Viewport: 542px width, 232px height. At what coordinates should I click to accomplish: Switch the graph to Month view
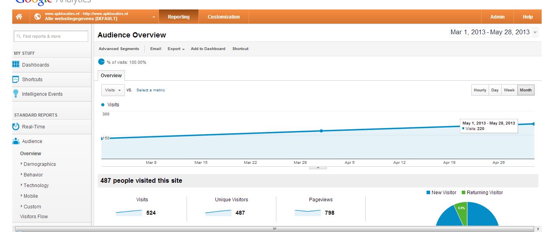click(x=526, y=90)
